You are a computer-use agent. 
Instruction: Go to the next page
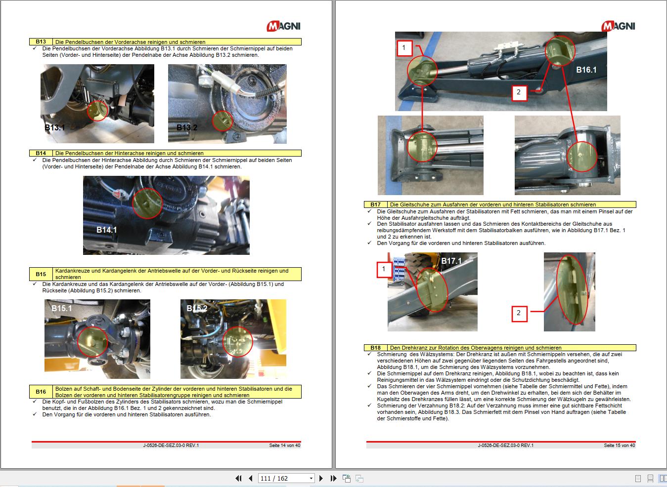pyautogui.click(x=321, y=478)
